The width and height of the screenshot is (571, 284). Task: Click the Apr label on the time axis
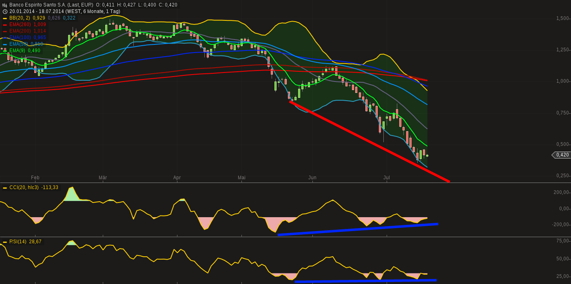click(177, 178)
